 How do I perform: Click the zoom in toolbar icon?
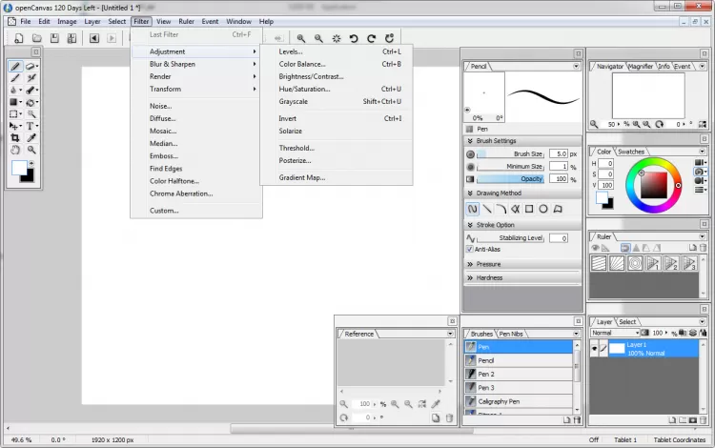301,38
